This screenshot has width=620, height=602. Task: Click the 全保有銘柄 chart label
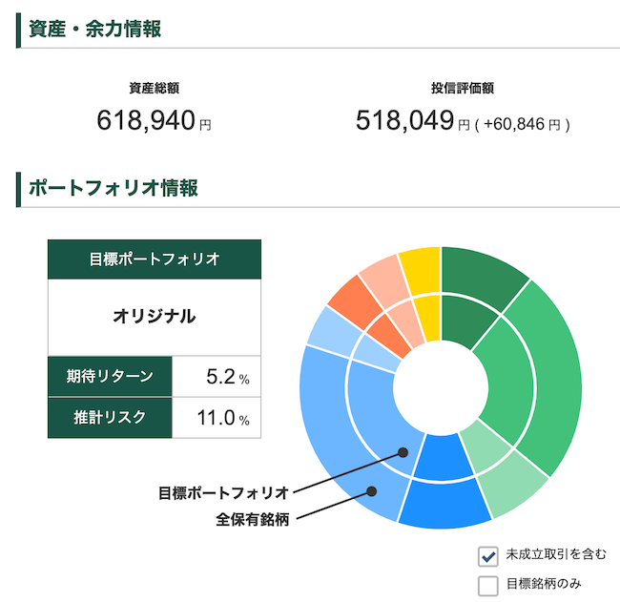click(x=252, y=519)
